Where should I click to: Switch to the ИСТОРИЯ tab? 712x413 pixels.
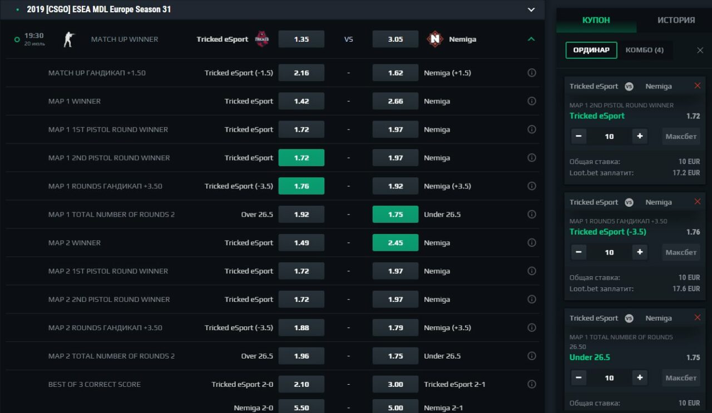click(x=676, y=20)
